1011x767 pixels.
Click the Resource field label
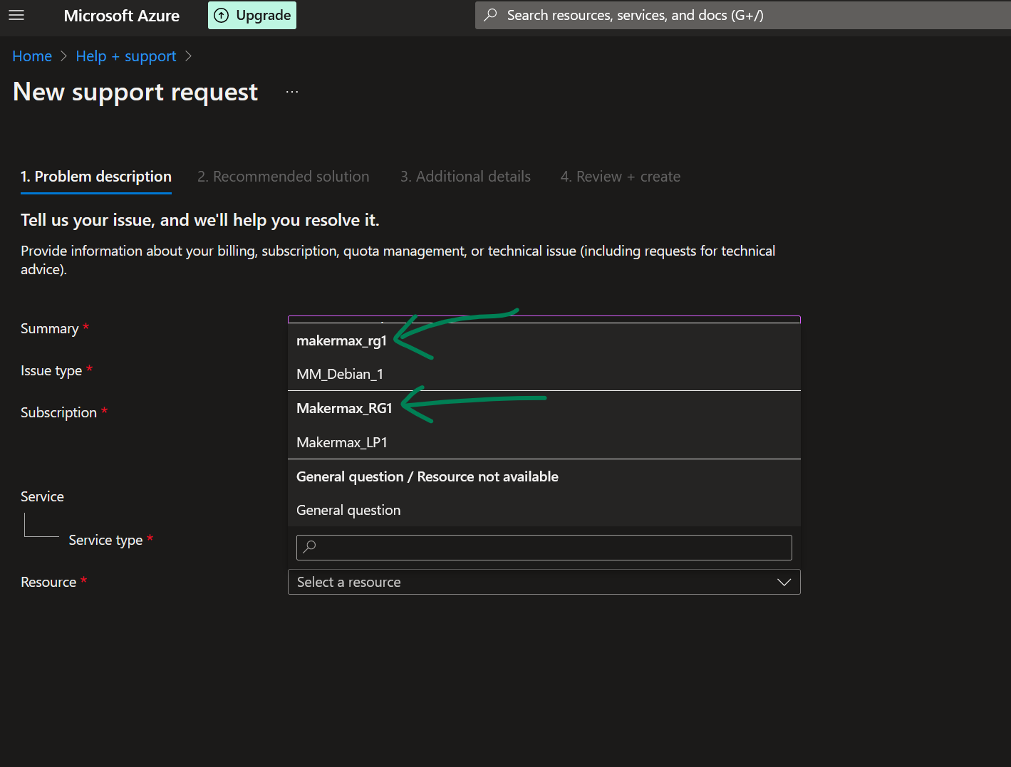[48, 582]
